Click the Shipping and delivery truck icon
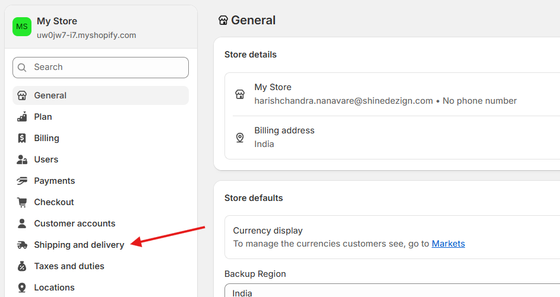560x297 pixels. pyautogui.click(x=22, y=245)
